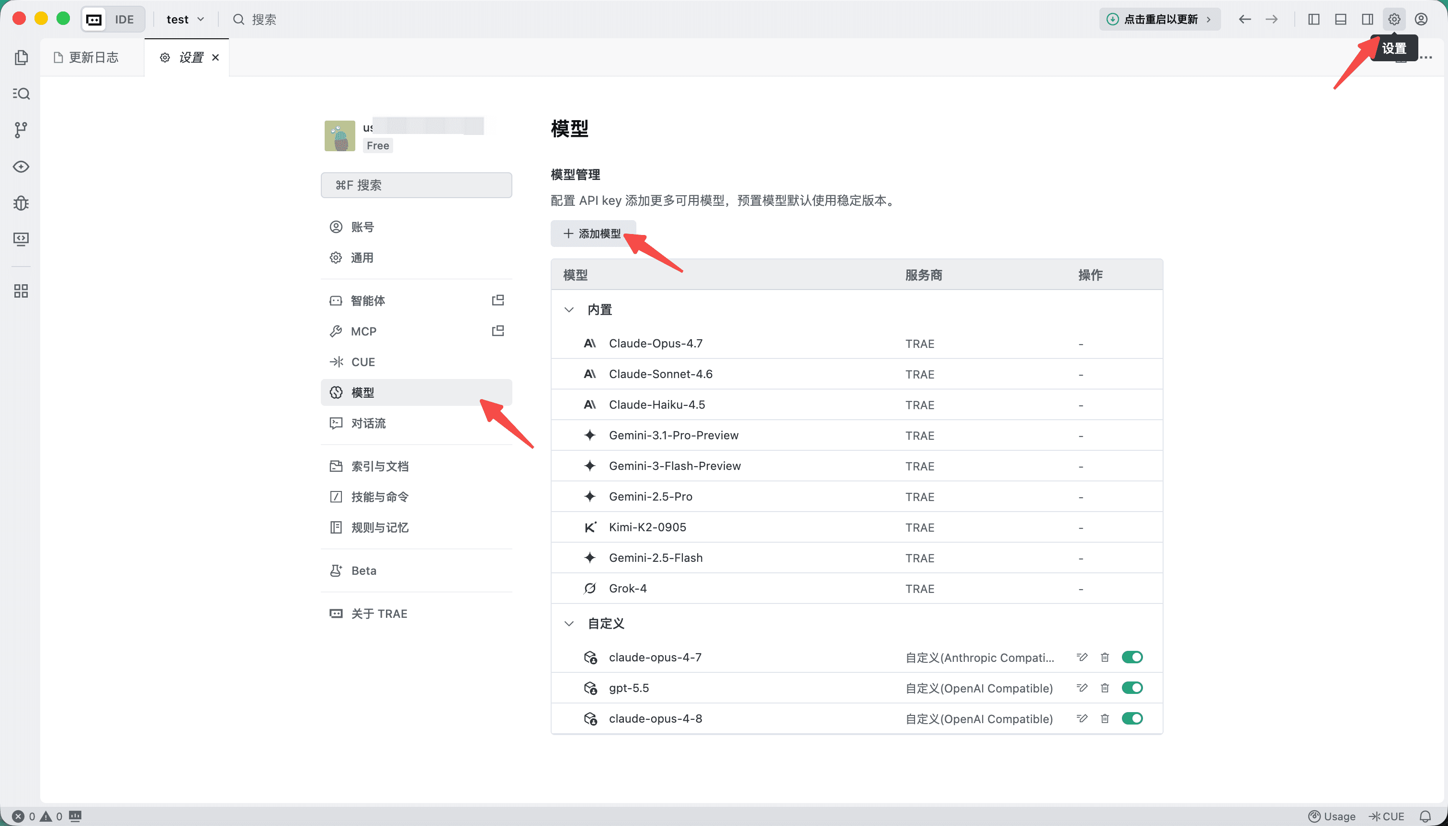Toggle the left sidebar layout icon

click(1313, 19)
